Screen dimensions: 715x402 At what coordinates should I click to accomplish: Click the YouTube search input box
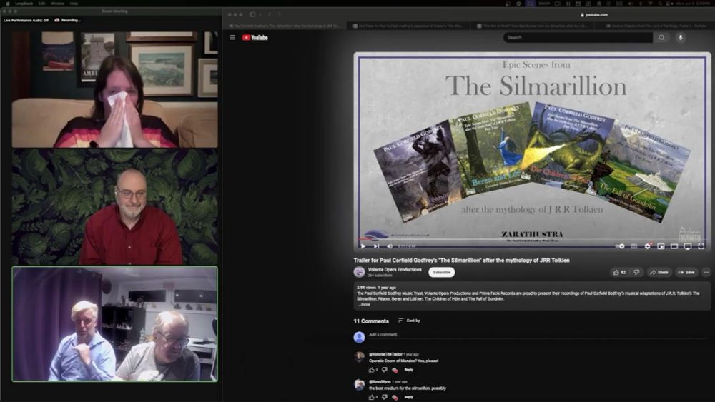[x=578, y=37]
